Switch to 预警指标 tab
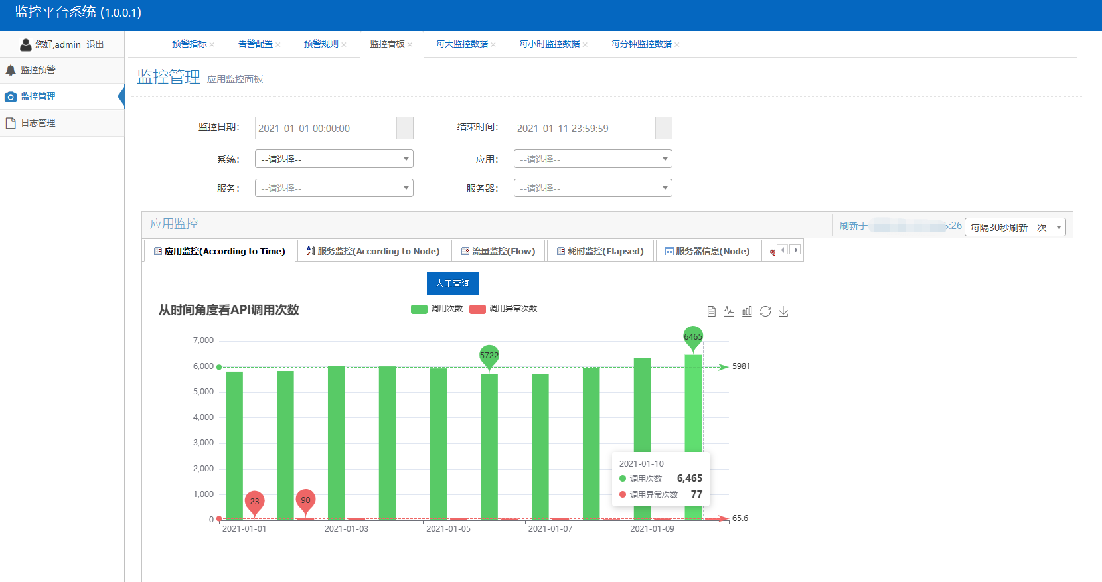The height and width of the screenshot is (582, 1102). pos(189,44)
